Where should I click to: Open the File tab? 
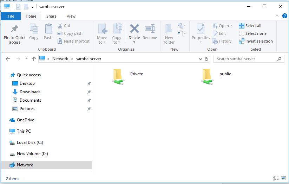pyautogui.click(x=11, y=16)
